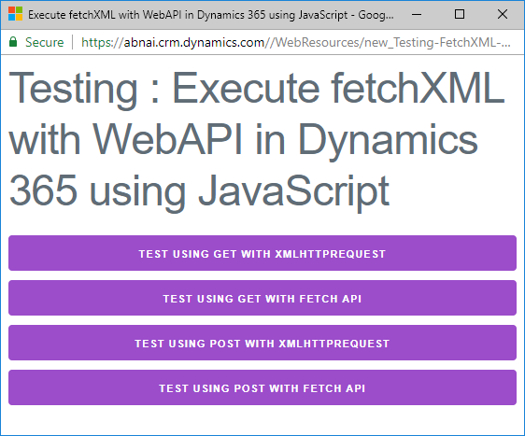Click the Microsoft logo in title bar
This screenshot has width=525, height=436.
coord(15,14)
